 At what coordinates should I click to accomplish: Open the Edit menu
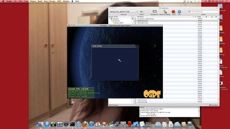tap(20, 1)
